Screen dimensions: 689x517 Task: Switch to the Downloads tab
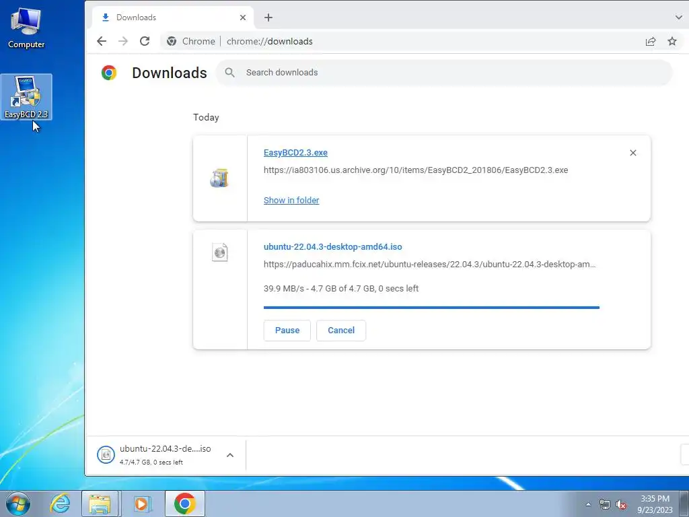[x=173, y=18]
